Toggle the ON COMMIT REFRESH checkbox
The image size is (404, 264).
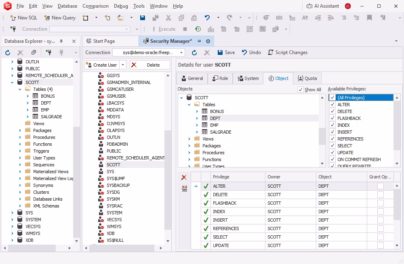[x=332, y=159]
